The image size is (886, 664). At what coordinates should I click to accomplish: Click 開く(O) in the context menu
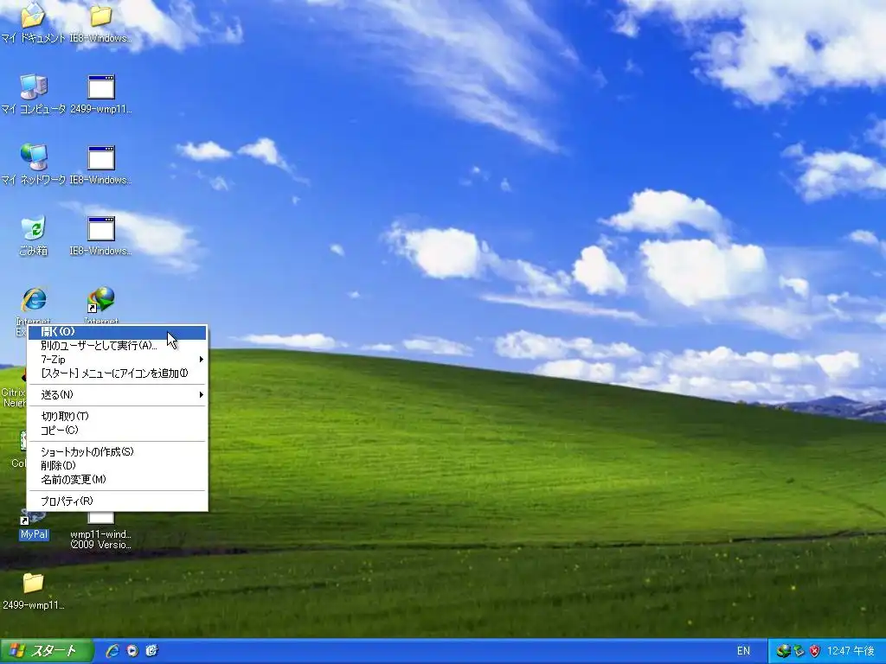(117, 331)
